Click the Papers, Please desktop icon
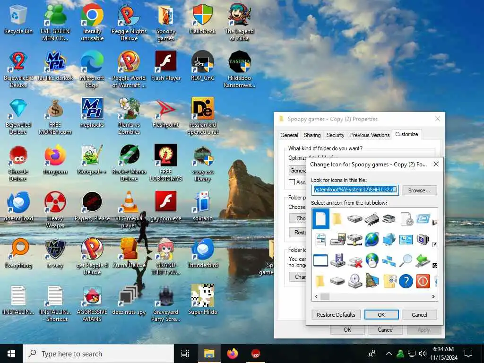The image size is (484, 363). 92,206
